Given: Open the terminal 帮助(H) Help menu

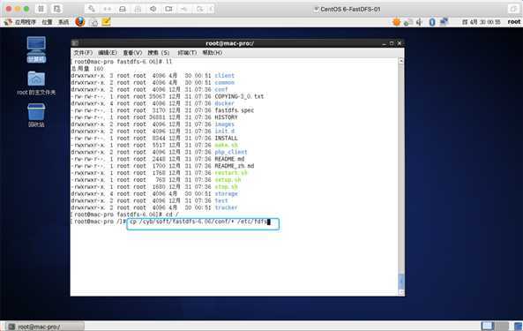Looking at the screenshot, I should tap(213, 53).
